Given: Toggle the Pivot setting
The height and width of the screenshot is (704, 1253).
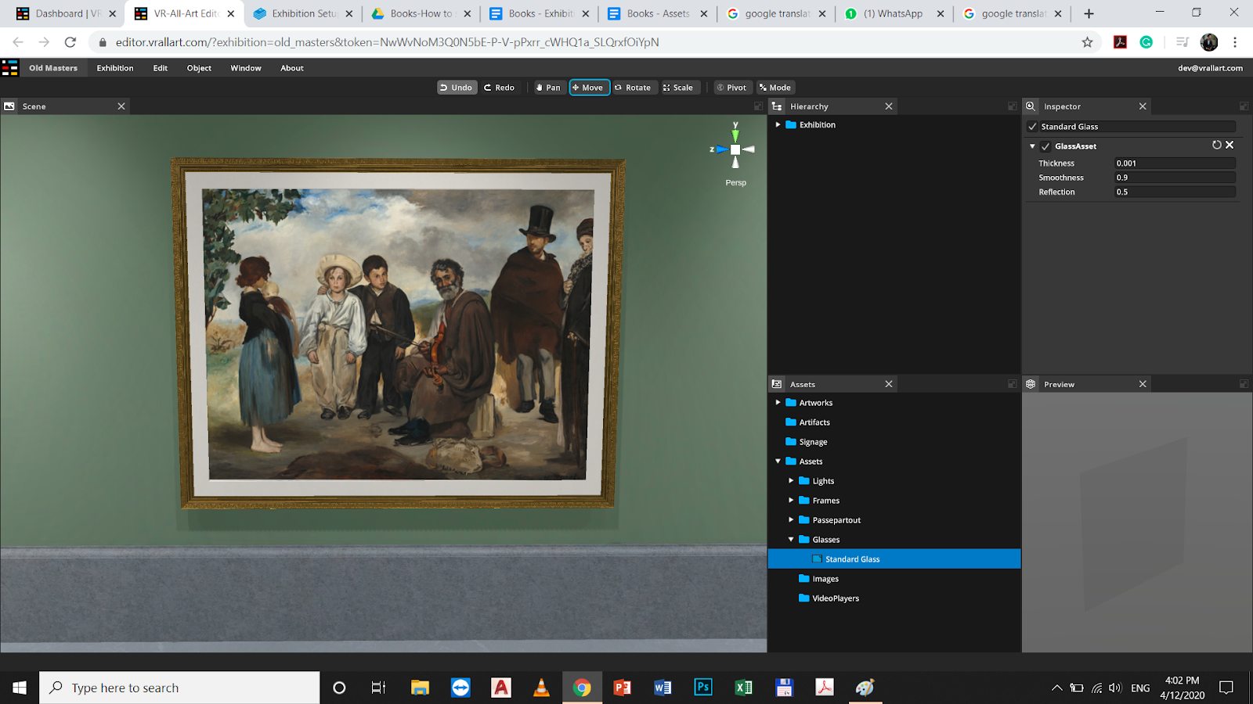Looking at the screenshot, I should (732, 88).
